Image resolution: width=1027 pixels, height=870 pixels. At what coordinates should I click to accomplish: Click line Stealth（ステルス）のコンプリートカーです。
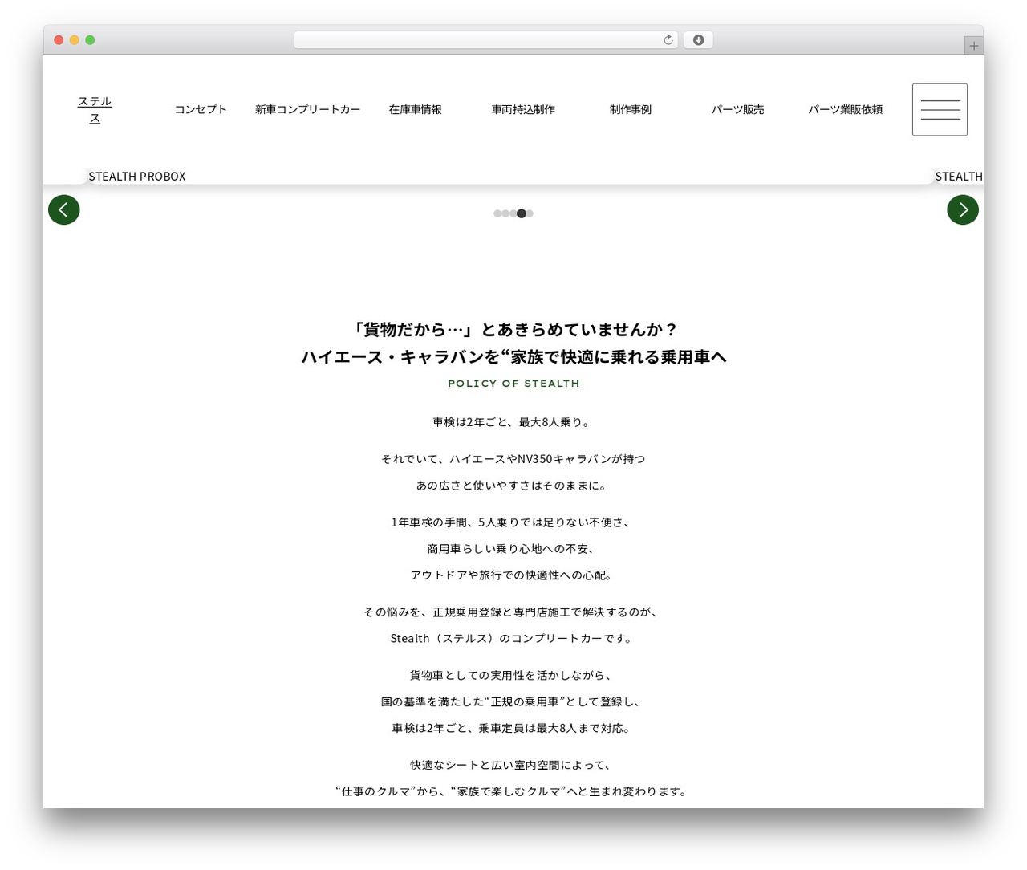[513, 639]
